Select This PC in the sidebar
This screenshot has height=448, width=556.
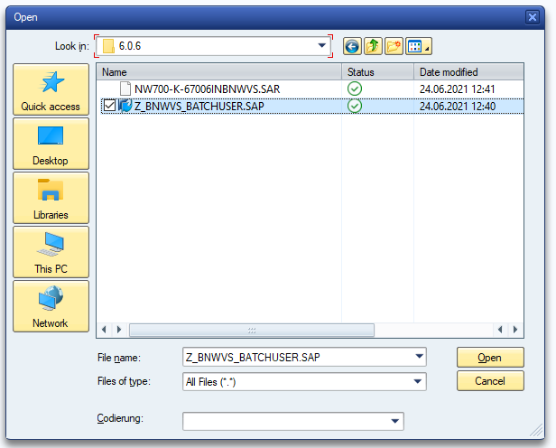coord(51,253)
